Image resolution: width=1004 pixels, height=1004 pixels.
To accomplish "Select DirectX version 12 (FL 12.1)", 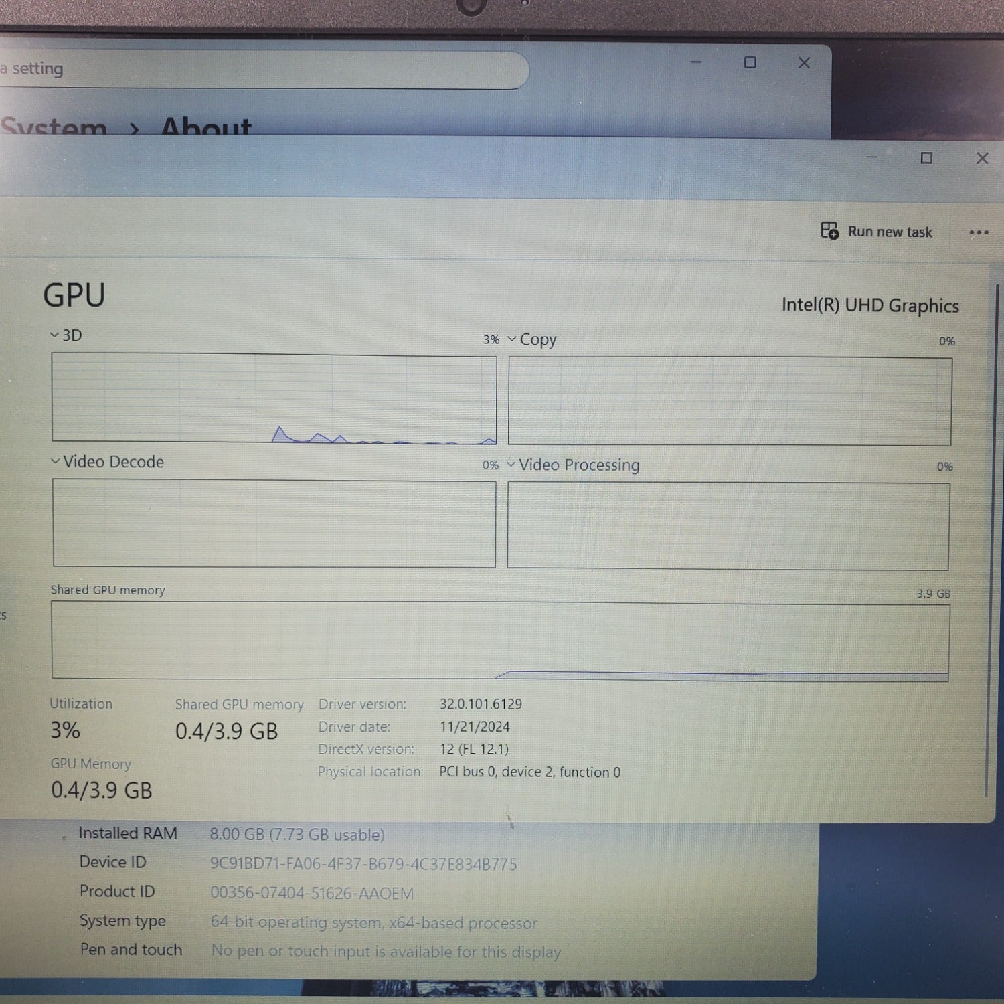I will 474,749.
